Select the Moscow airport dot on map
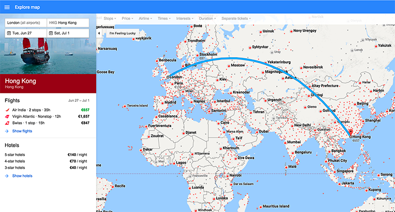Image resolution: width=395 pixels, height=212 pixels. click(x=229, y=66)
